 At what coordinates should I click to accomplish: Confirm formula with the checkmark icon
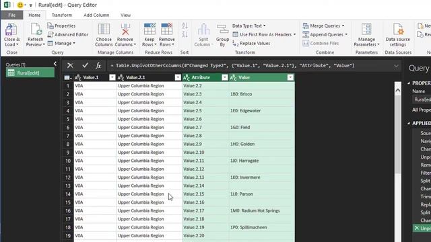(86, 65)
